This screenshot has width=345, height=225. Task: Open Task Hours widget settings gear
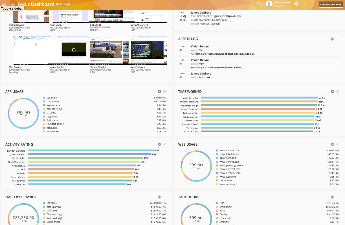[x=332, y=197]
